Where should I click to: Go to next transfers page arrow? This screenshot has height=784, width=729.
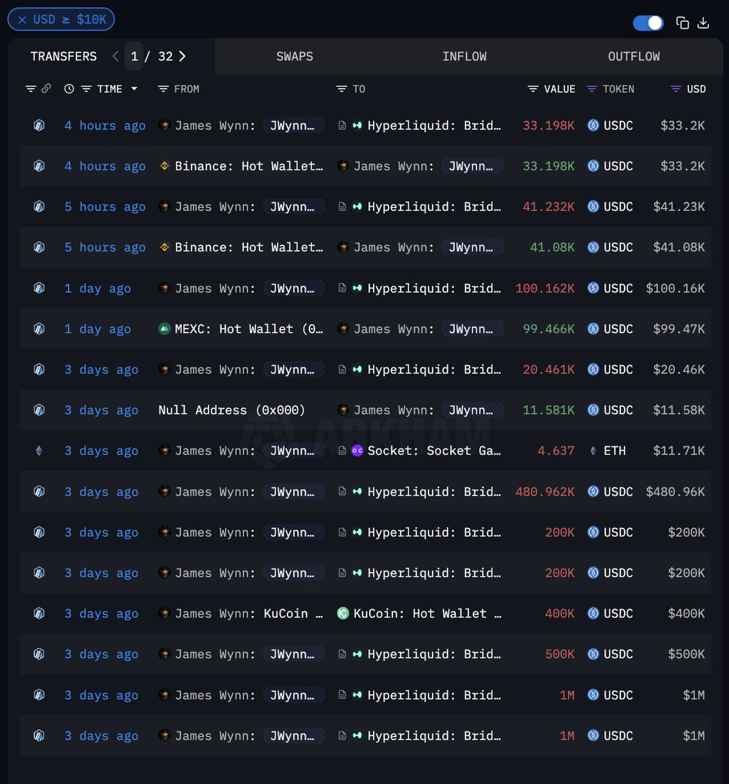[182, 56]
